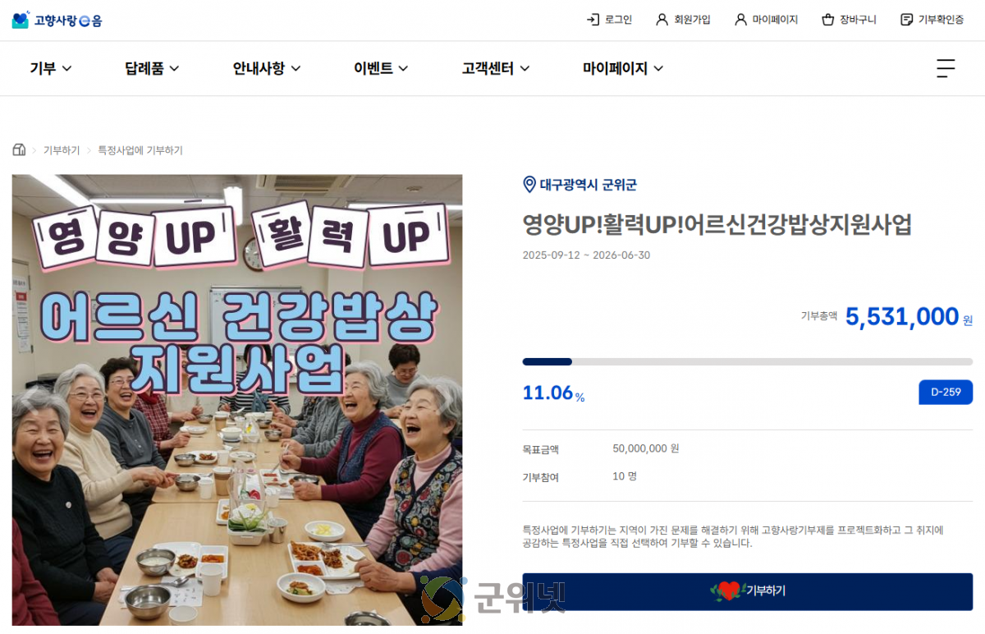Open the 이벤트 menu chevron
985x634 pixels.
click(403, 69)
